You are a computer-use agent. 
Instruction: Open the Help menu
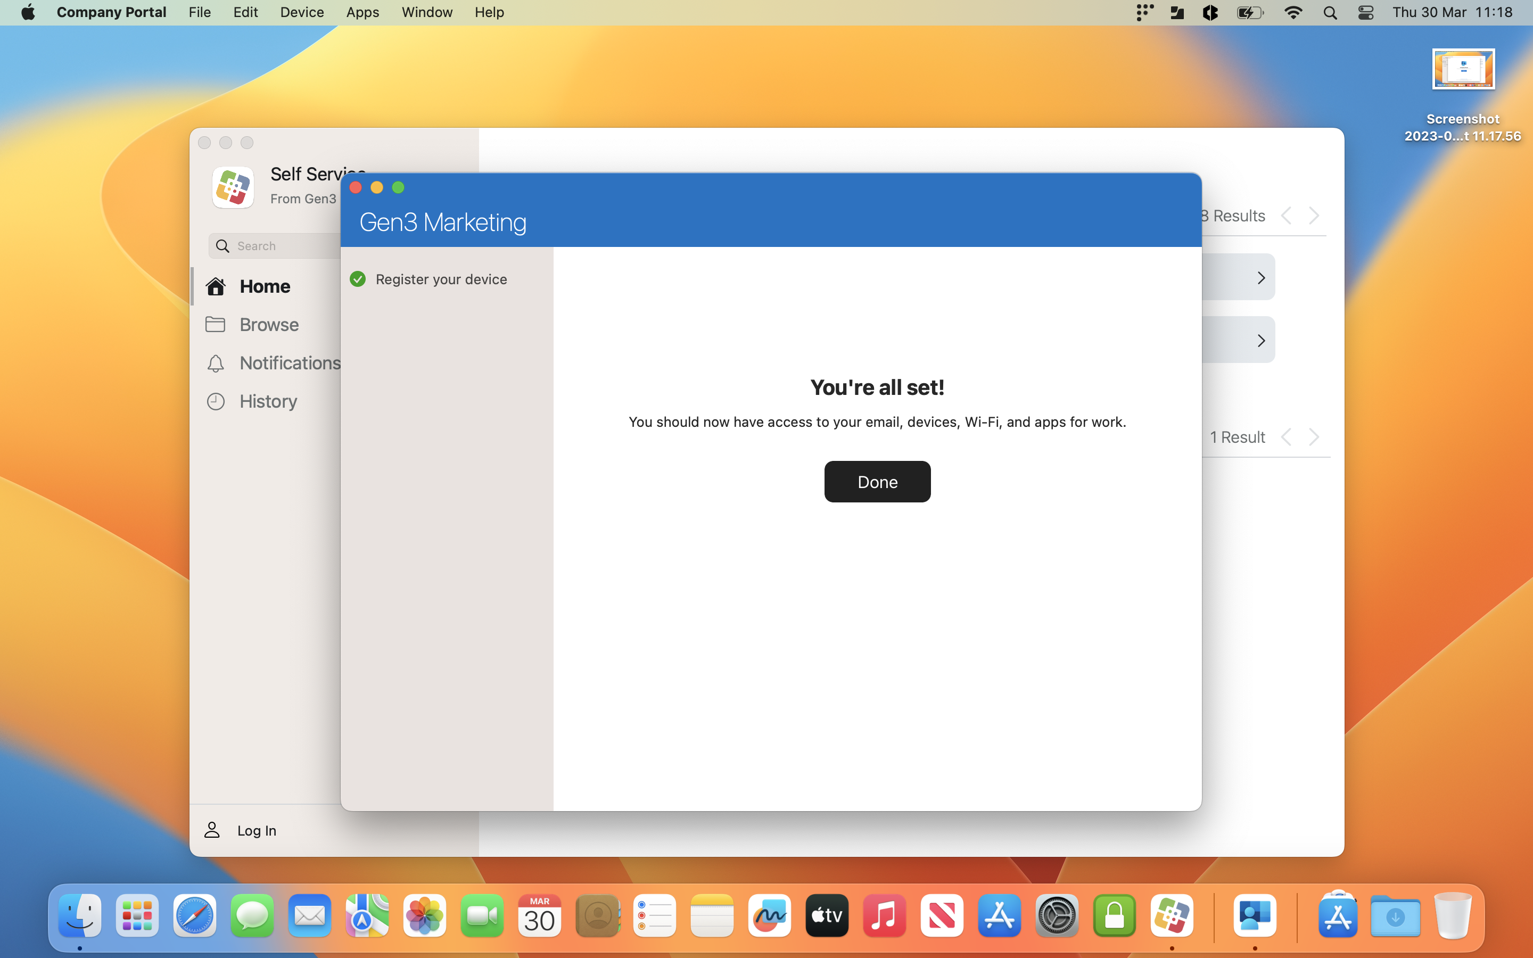pyautogui.click(x=489, y=12)
